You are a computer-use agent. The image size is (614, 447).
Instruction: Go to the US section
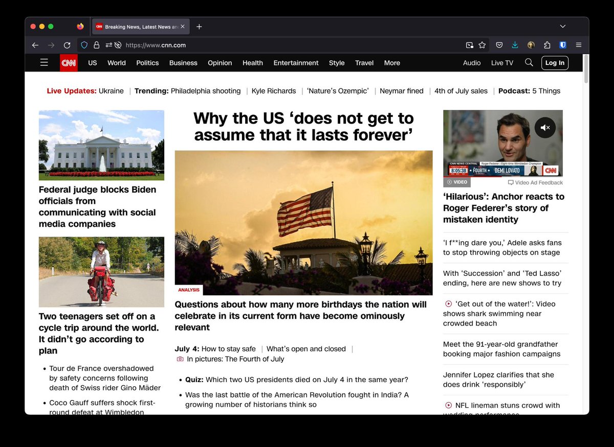tap(93, 63)
